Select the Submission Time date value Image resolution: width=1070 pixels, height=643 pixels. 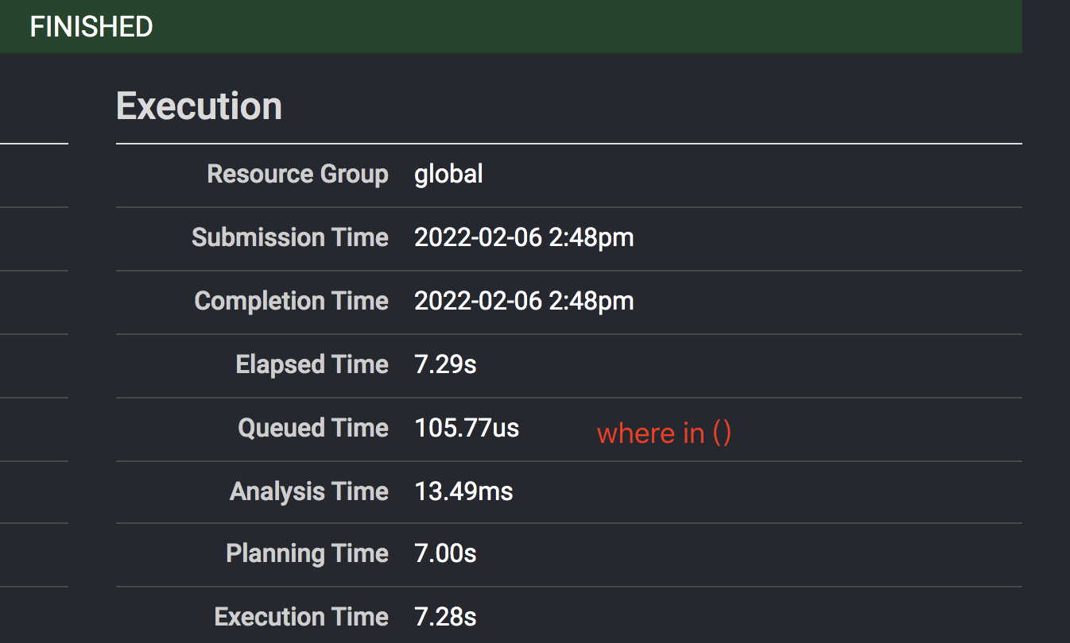point(524,237)
